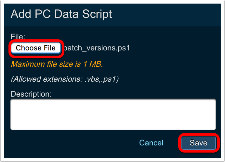Image resolution: width=225 pixels, height=162 pixels.
Task: Click the .vbs,.ps1 extensions hint
Action: pyautogui.click(x=65, y=79)
